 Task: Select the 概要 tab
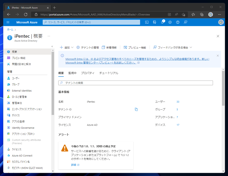point(61,73)
